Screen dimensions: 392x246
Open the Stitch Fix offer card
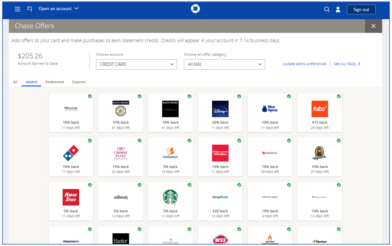click(x=170, y=235)
